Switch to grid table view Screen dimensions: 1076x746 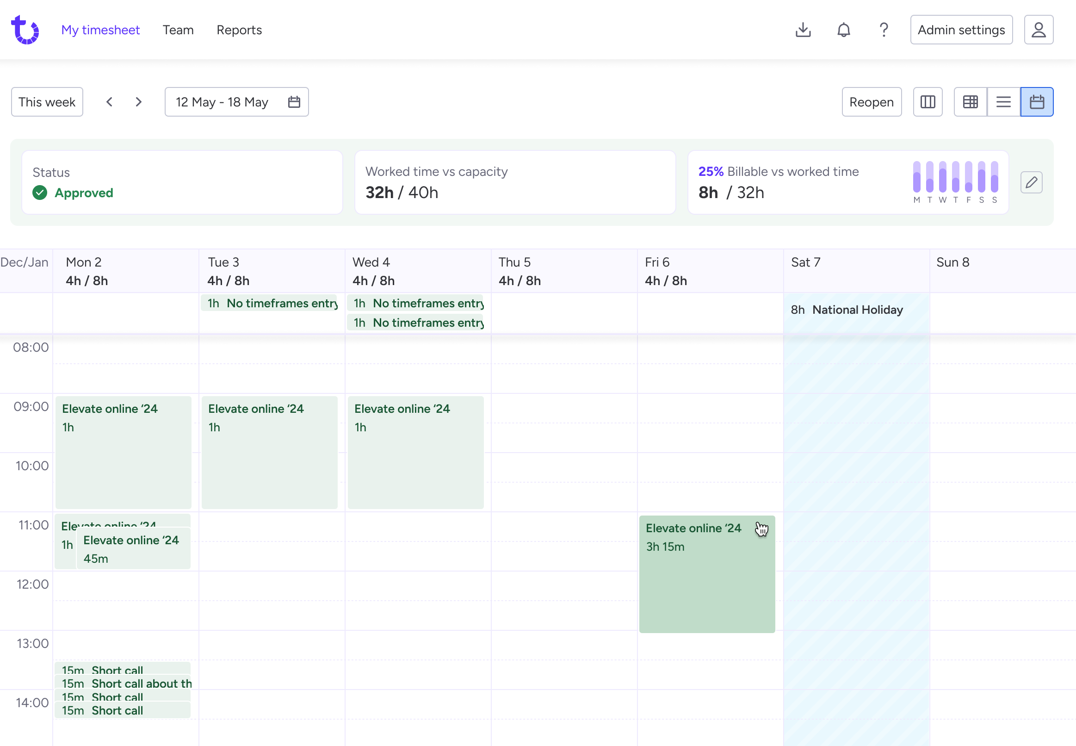coord(970,102)
